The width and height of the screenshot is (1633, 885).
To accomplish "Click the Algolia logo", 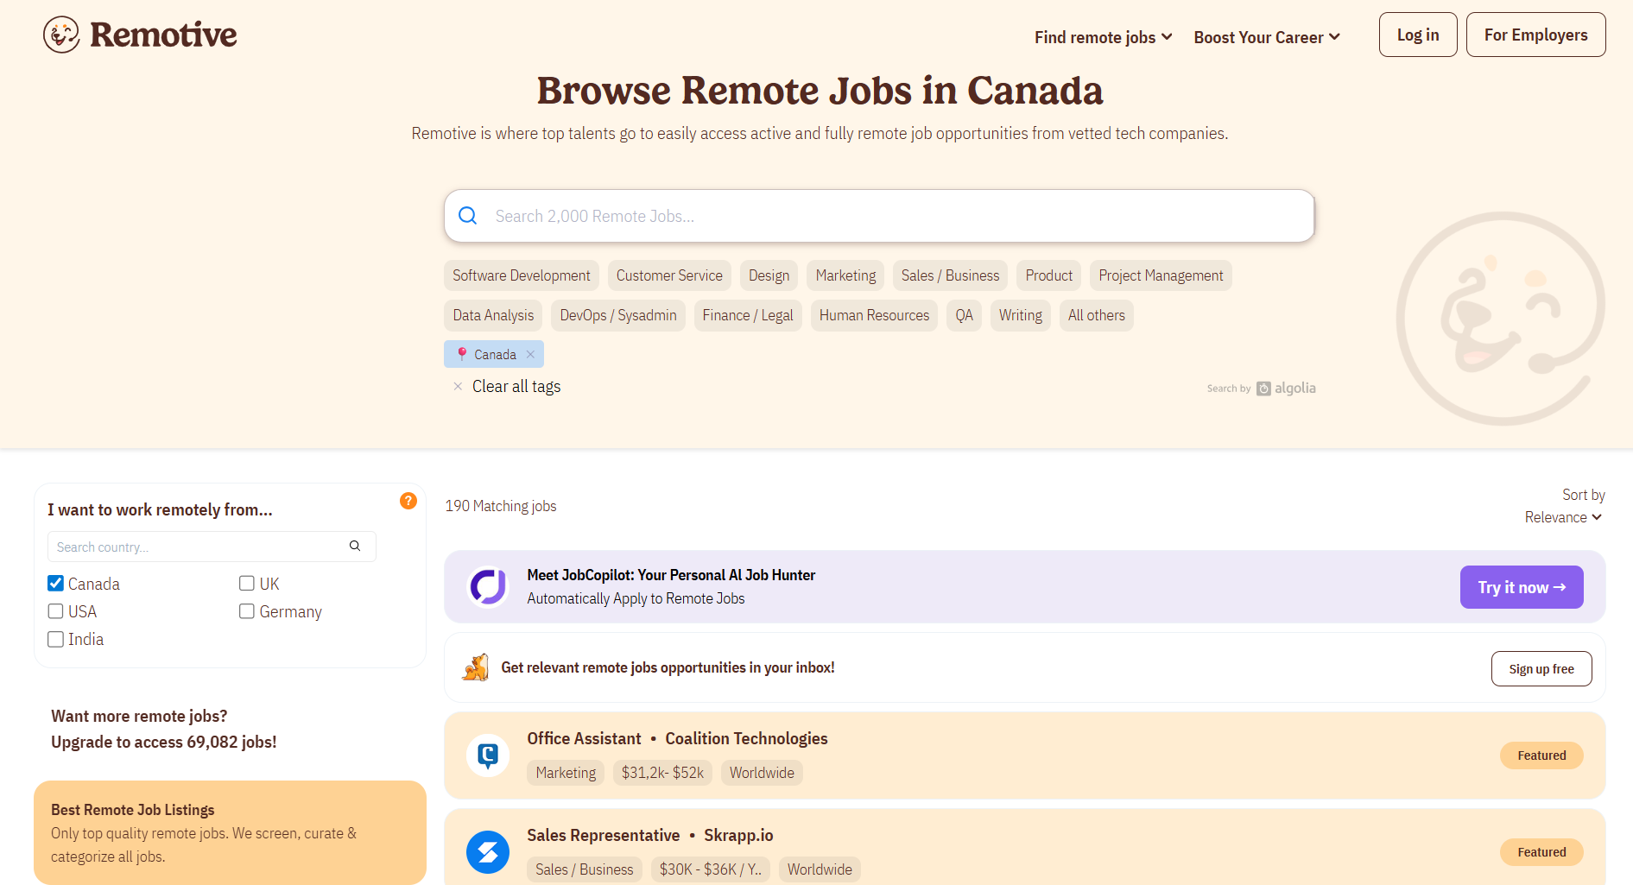I will point(1287,389).
